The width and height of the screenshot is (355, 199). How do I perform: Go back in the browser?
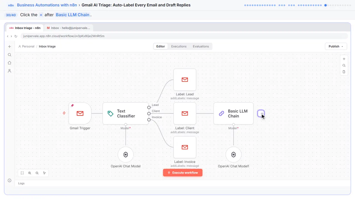8,36
